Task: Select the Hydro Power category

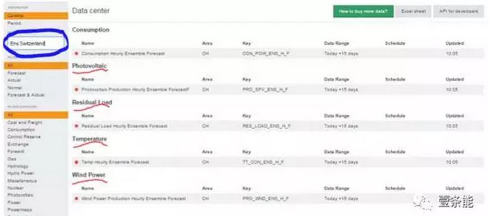Action: pos(21,173)
